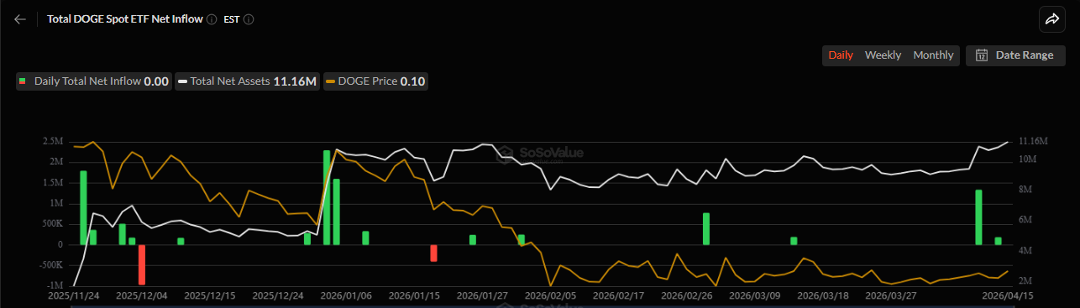The height and width of the screenshot is (308, 1080).
Task: Click calendar icon in Date Range button
Action: tap(981, 55)
